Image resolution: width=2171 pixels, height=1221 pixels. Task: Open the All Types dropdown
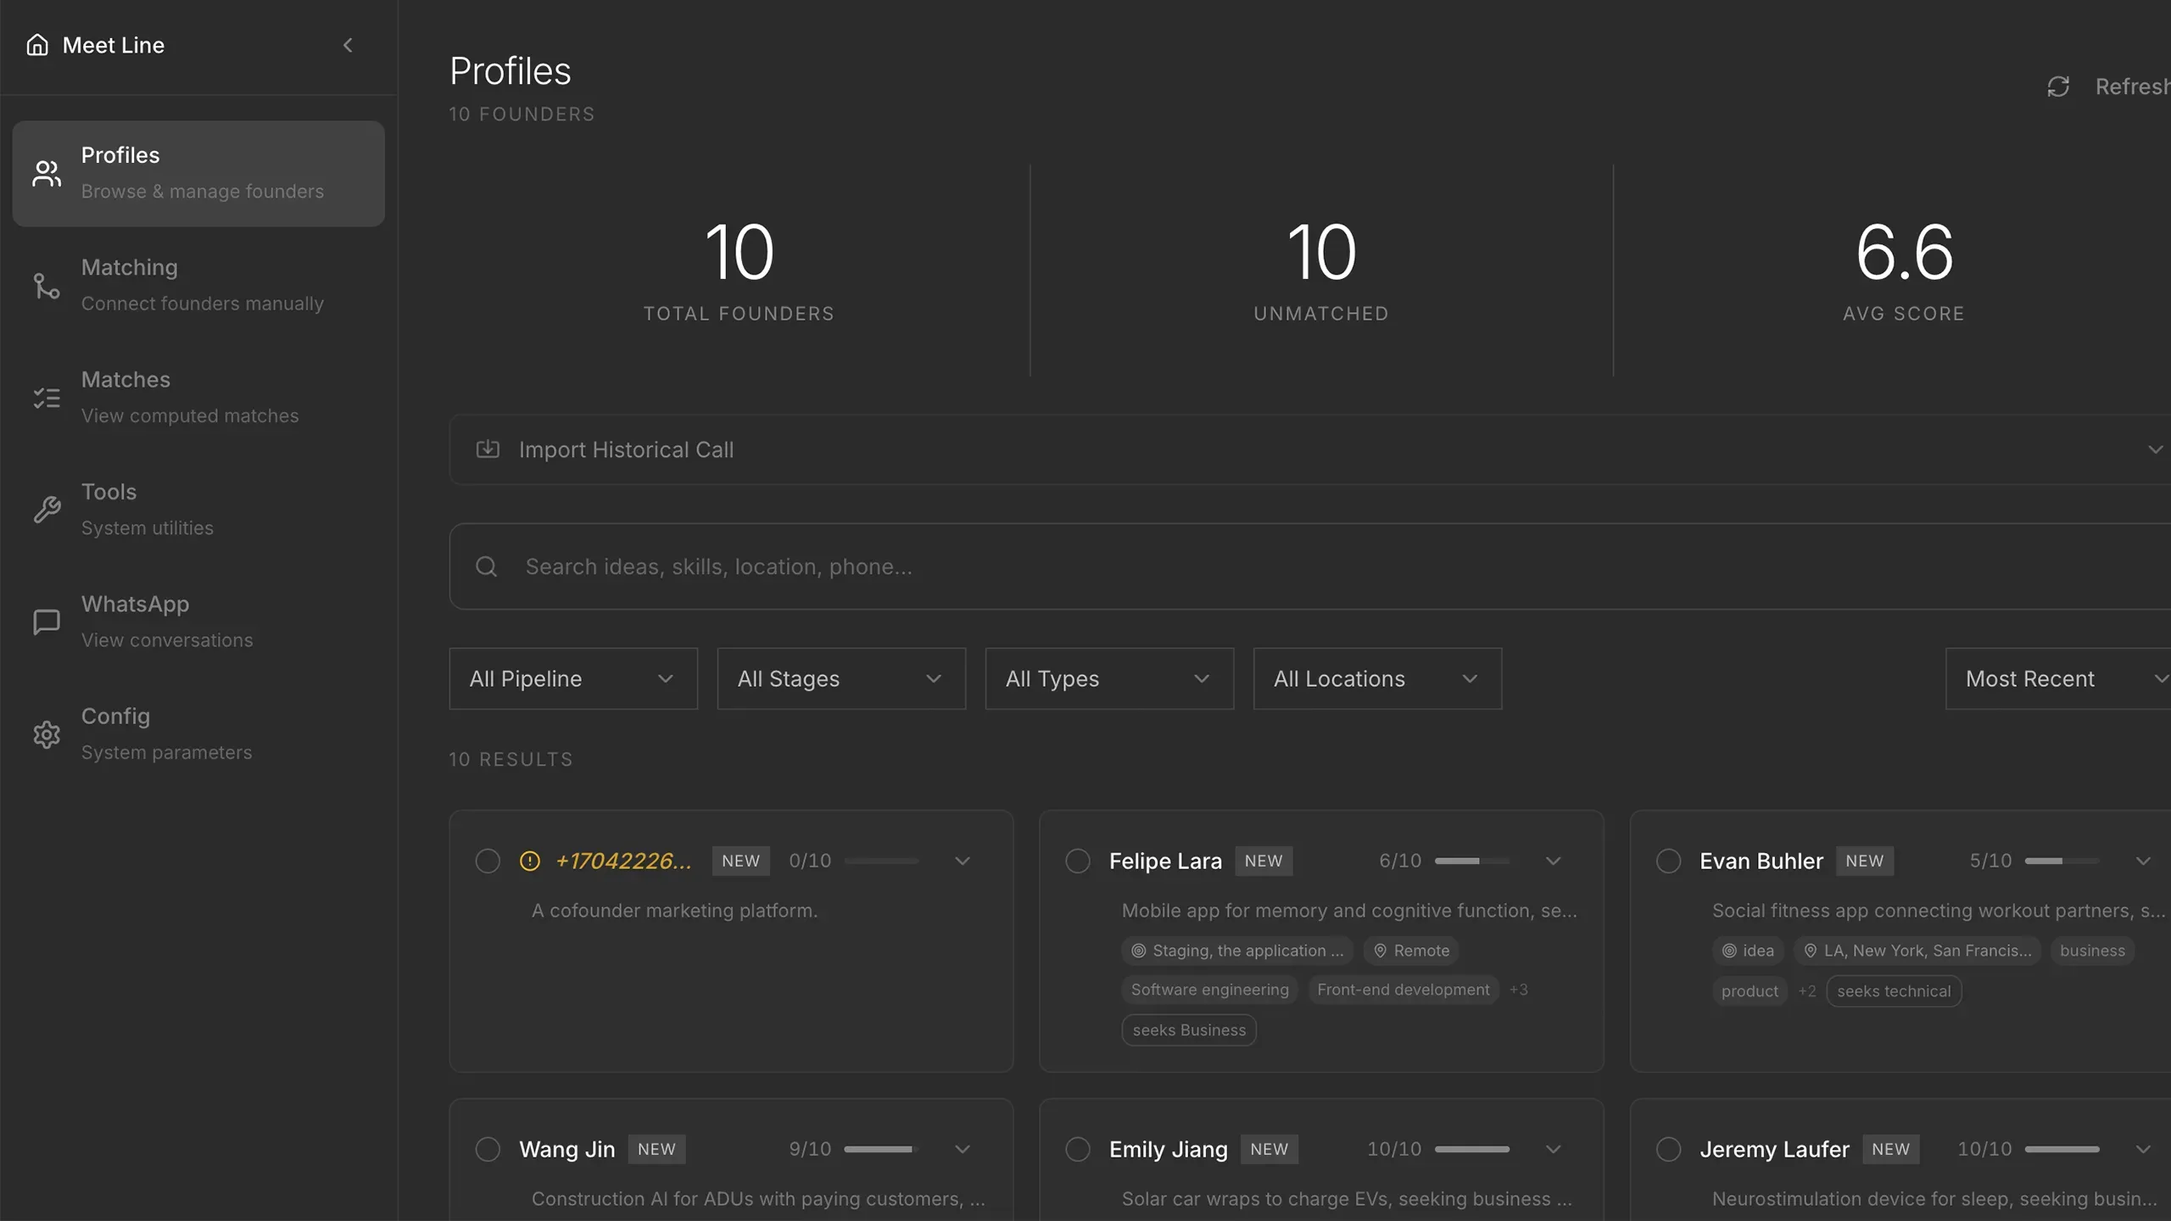1109,678
